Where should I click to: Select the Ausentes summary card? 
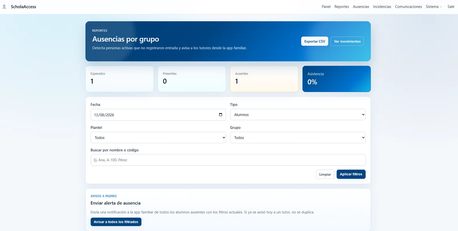(264, 79)
